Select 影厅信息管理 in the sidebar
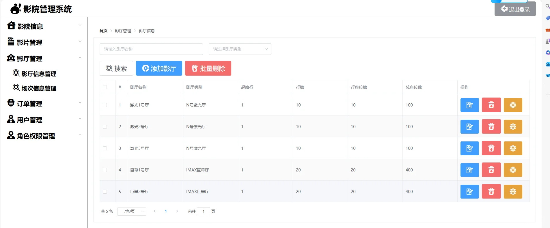 point(35,74)
